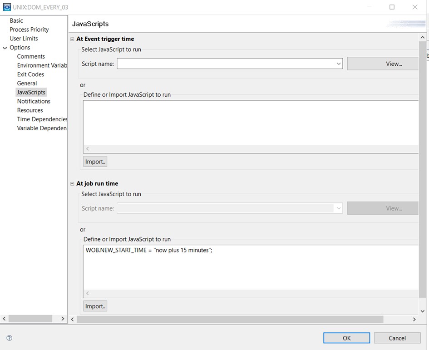Collapse the Options tree node

[x=5, y=48]
